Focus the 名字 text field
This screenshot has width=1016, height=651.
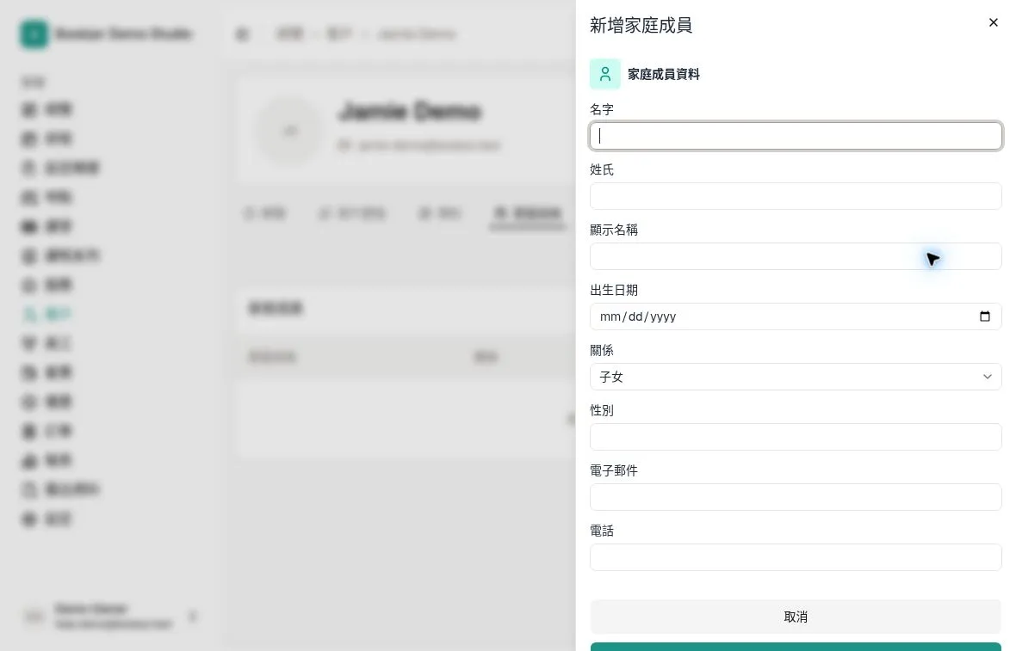(x=796, y=136)
